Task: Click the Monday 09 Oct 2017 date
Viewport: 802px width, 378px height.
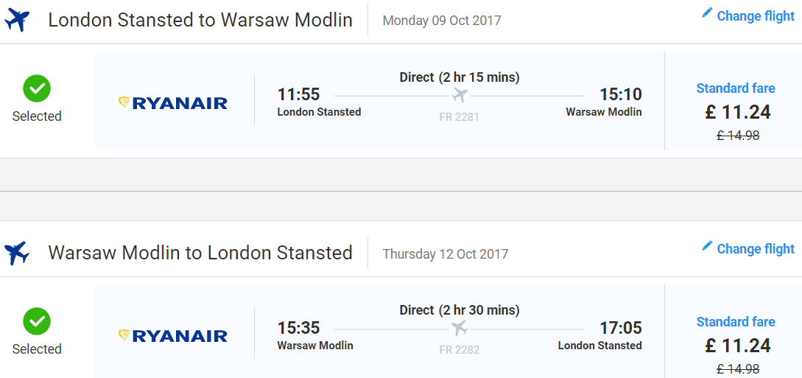Action: tap(442, 21)
